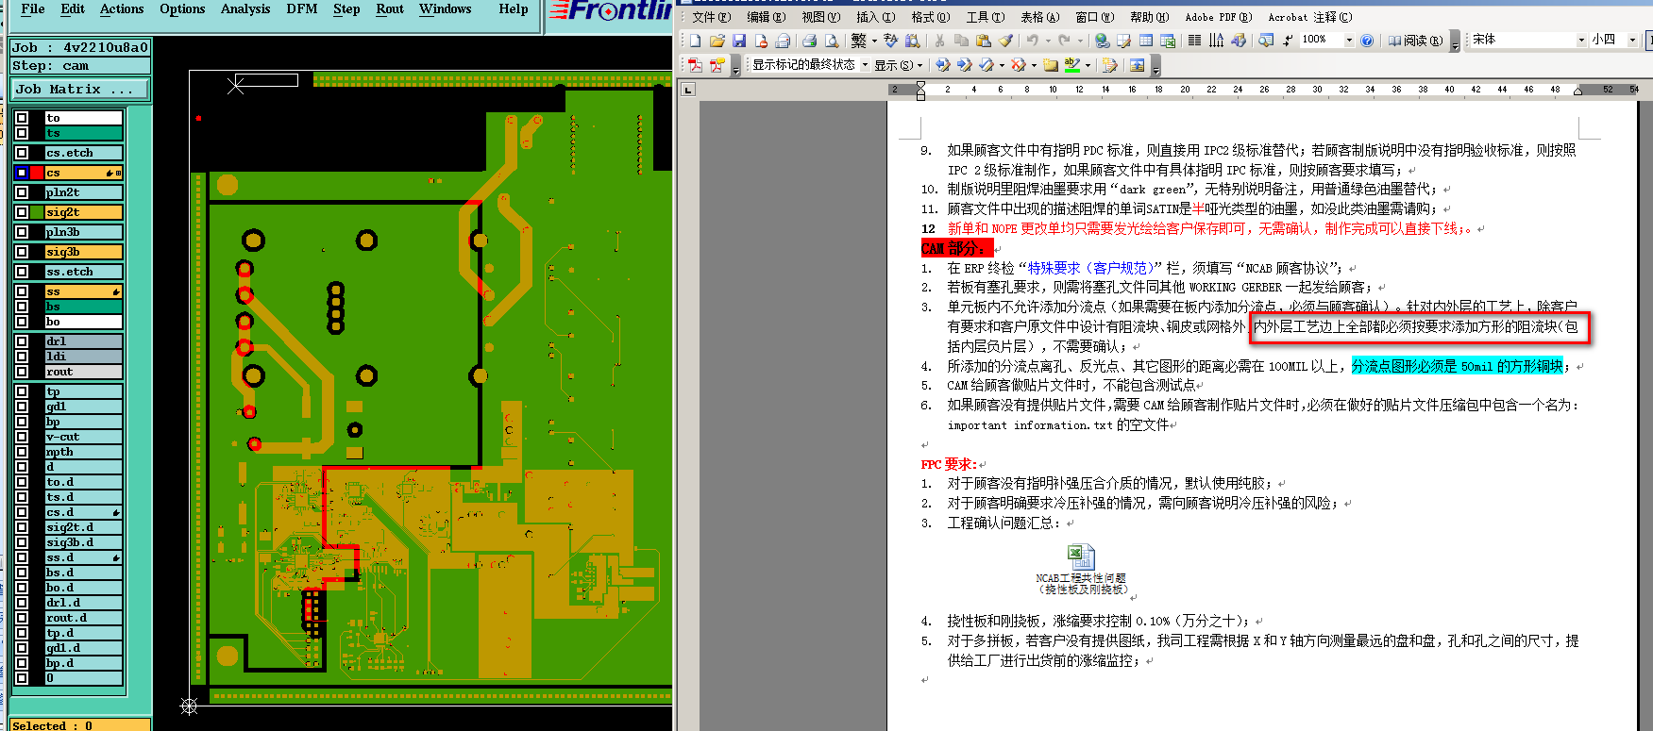Toggle the checkbox for layer sig3b
This screenshot has height=731, width=1653.
[x=22, y=252]
